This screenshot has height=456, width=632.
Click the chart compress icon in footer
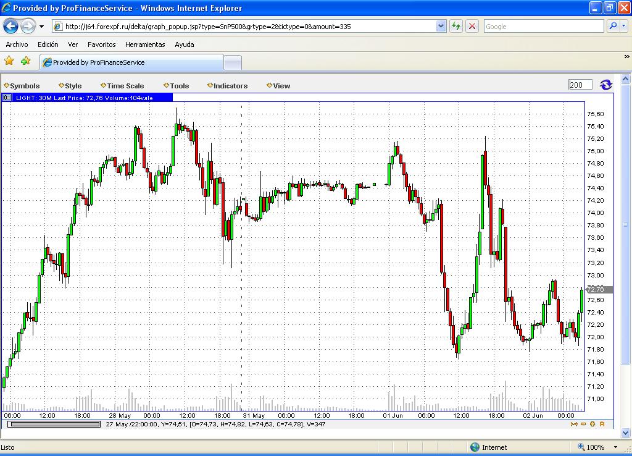[x=574, y=424]
